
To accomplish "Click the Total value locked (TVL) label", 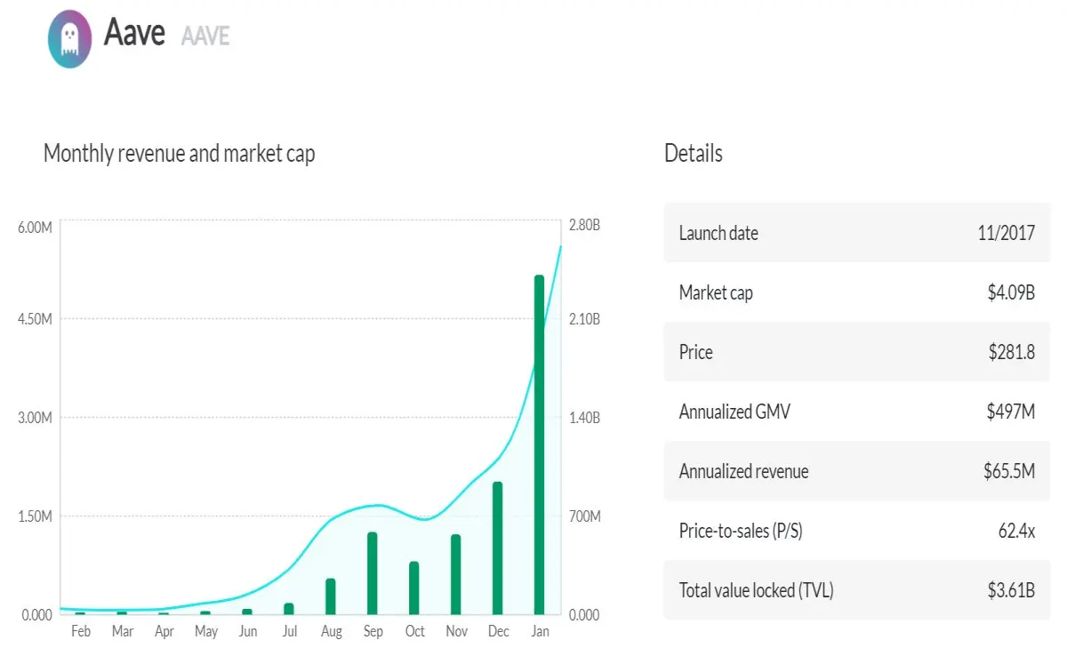I will (x=756, y=590).
